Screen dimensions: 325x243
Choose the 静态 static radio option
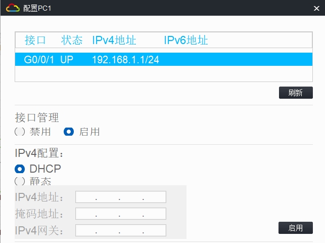pos(20,181)
